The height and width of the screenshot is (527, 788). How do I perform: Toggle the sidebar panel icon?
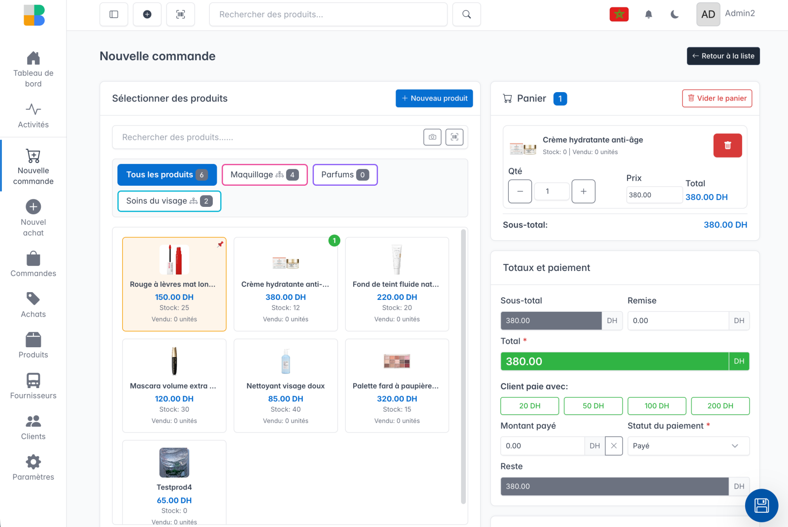pos(114,14)
